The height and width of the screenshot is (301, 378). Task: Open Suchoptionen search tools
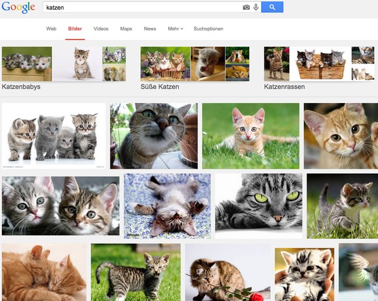(x=208, y=29)
